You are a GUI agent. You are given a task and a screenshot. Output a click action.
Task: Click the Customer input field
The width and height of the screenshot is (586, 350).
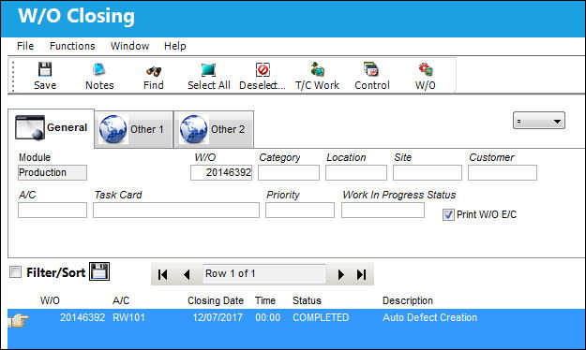[503, 172]
